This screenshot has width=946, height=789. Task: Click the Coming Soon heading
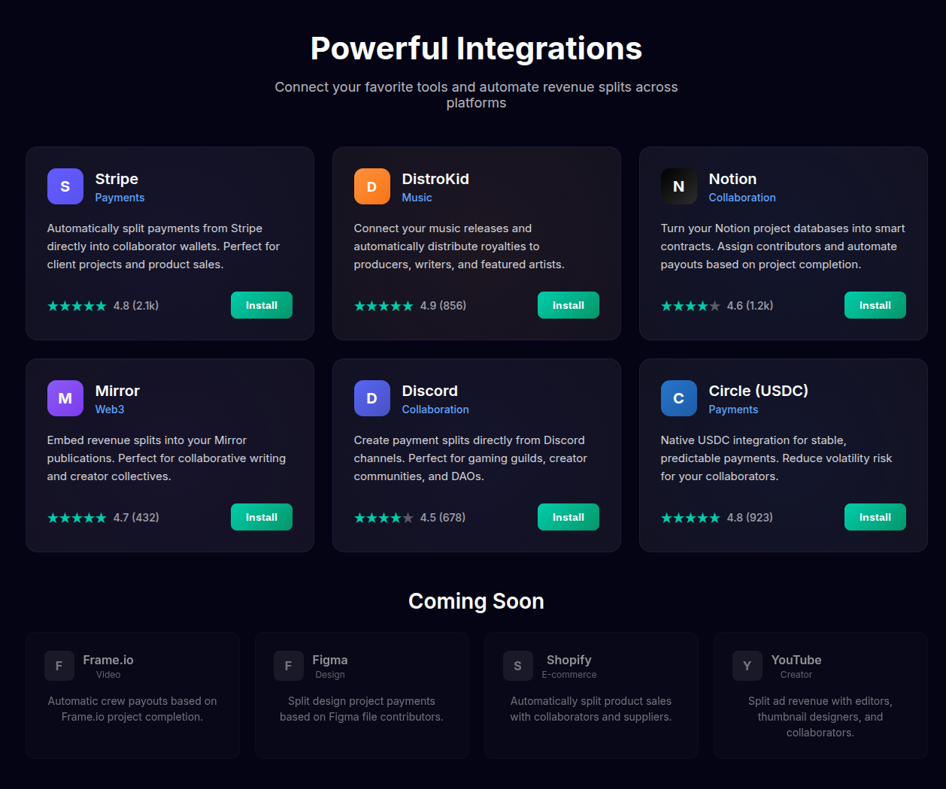(x=476, y=601)
